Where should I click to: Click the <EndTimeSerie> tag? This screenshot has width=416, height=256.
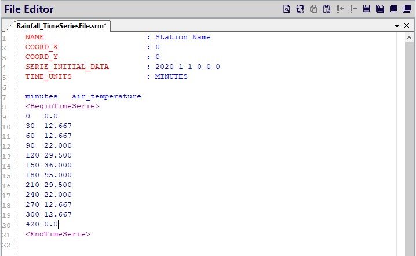pyautogui.click(x=58, y=234)
